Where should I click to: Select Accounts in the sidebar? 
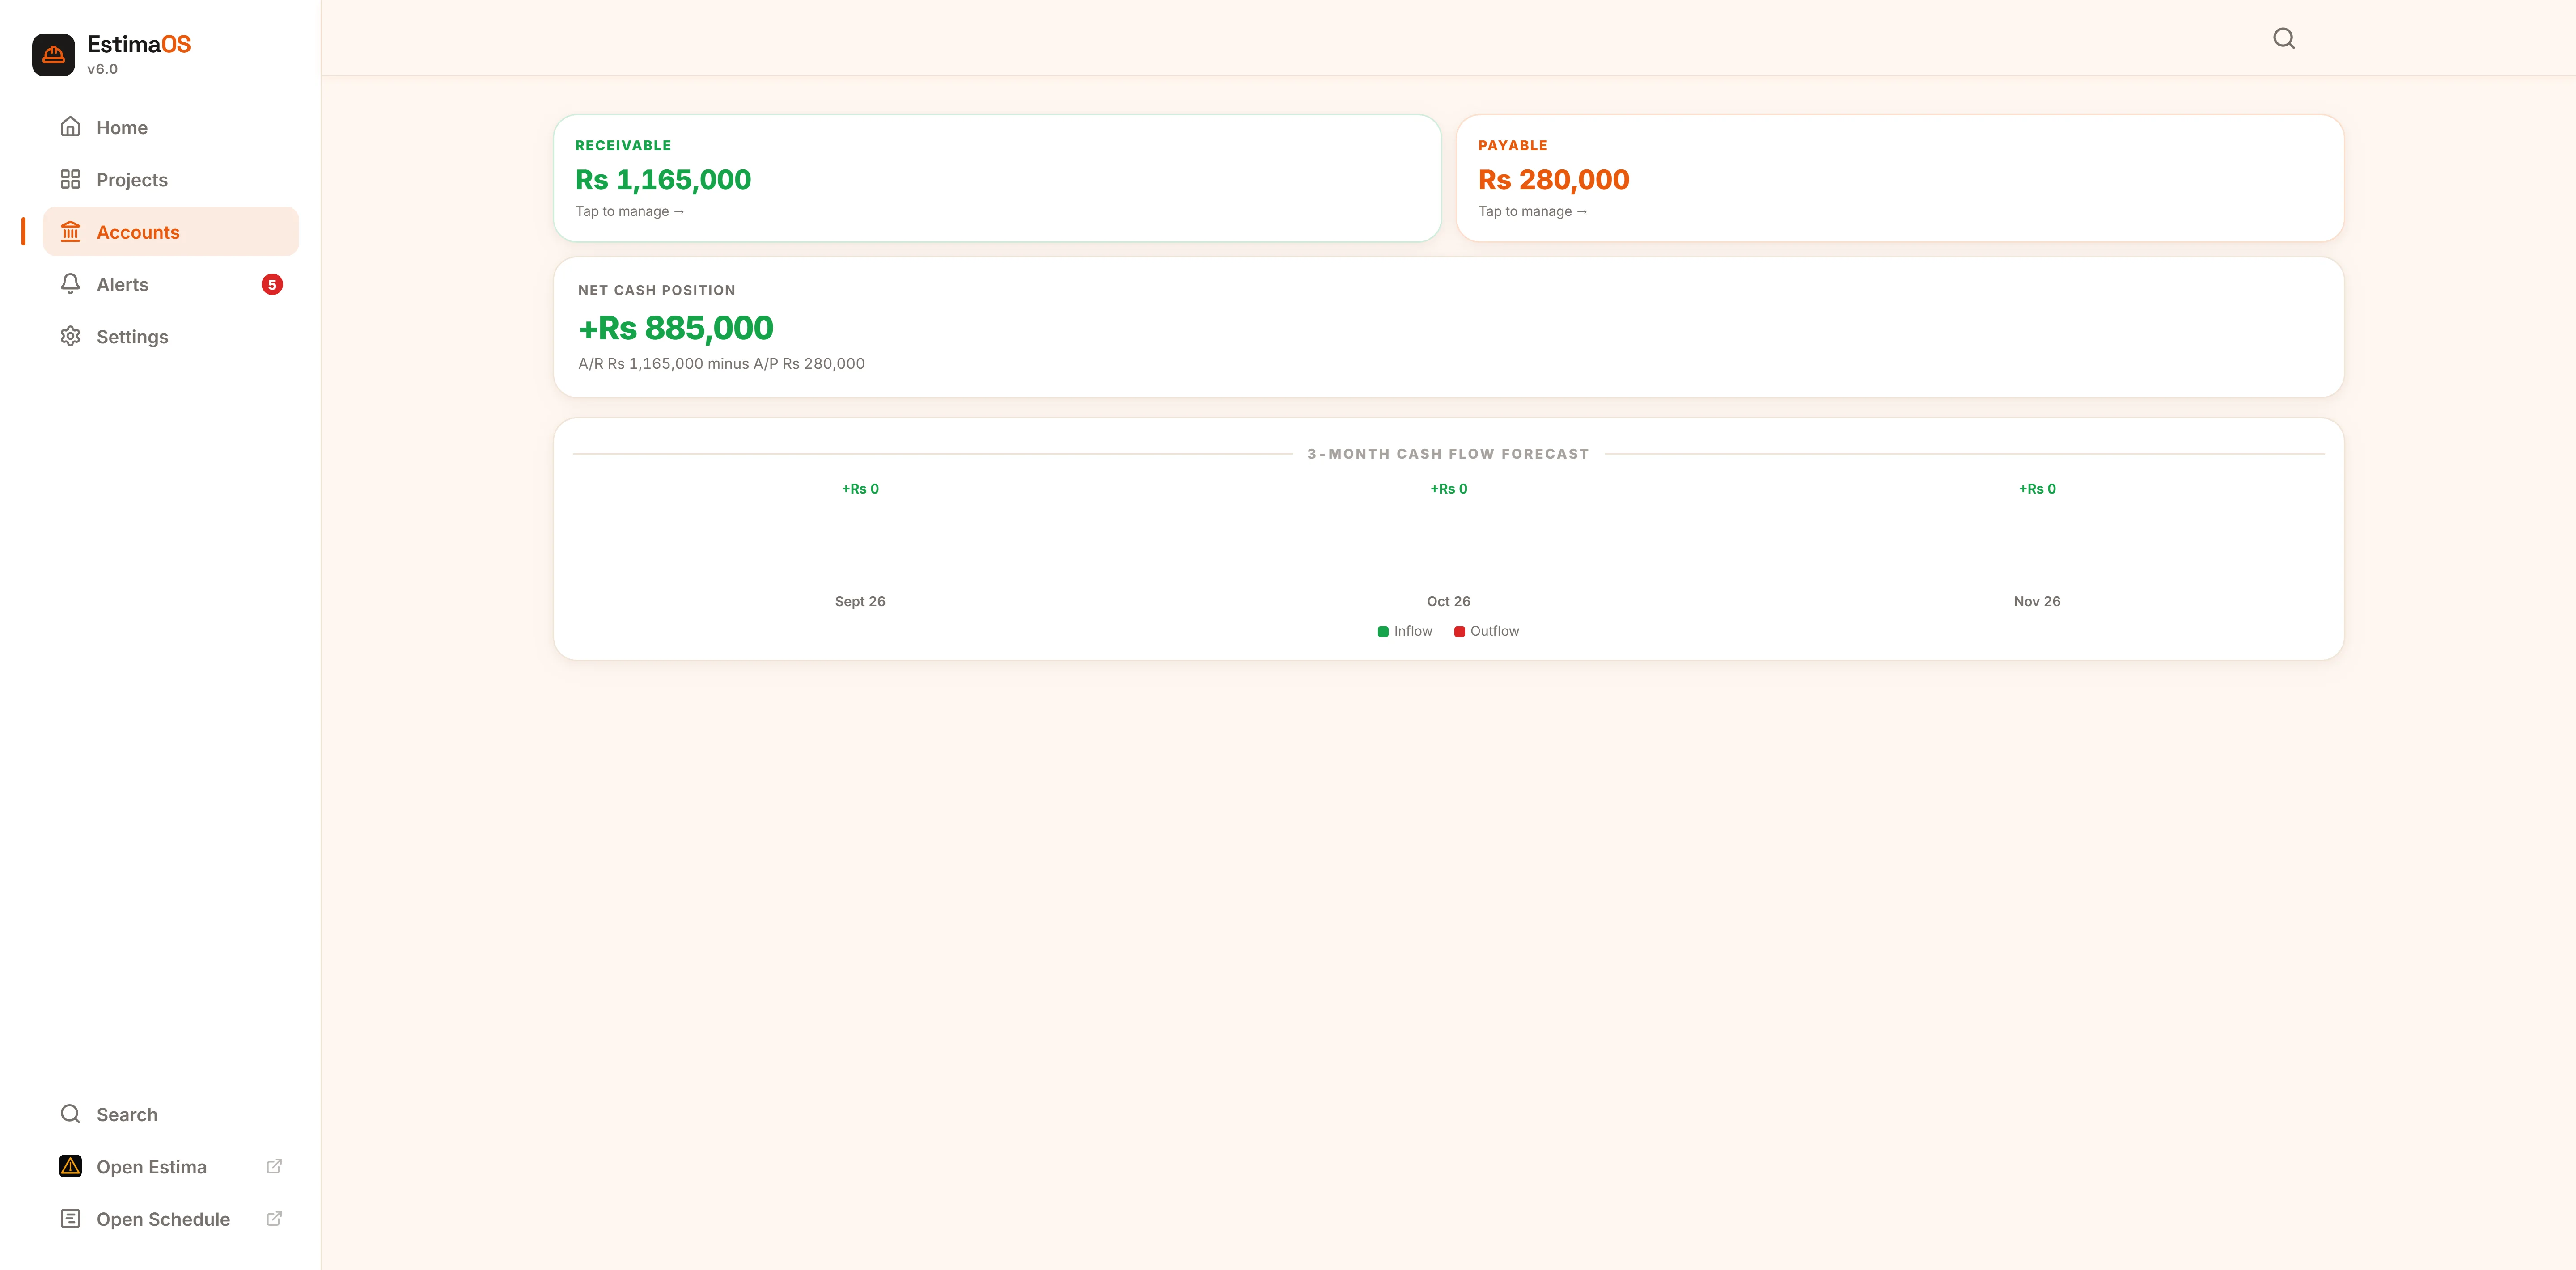(171, 232)
